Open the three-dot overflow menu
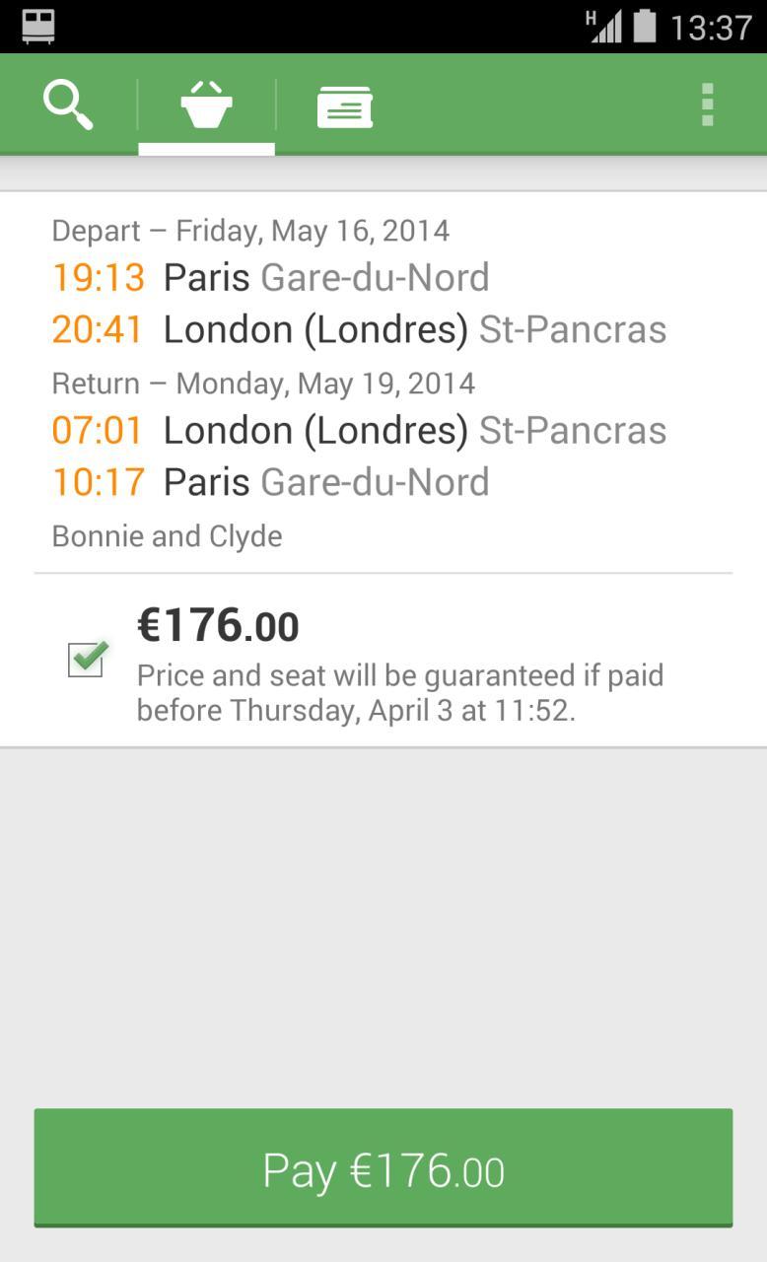The width and height of the screenshot is (767, 1262). coord(707,105)
